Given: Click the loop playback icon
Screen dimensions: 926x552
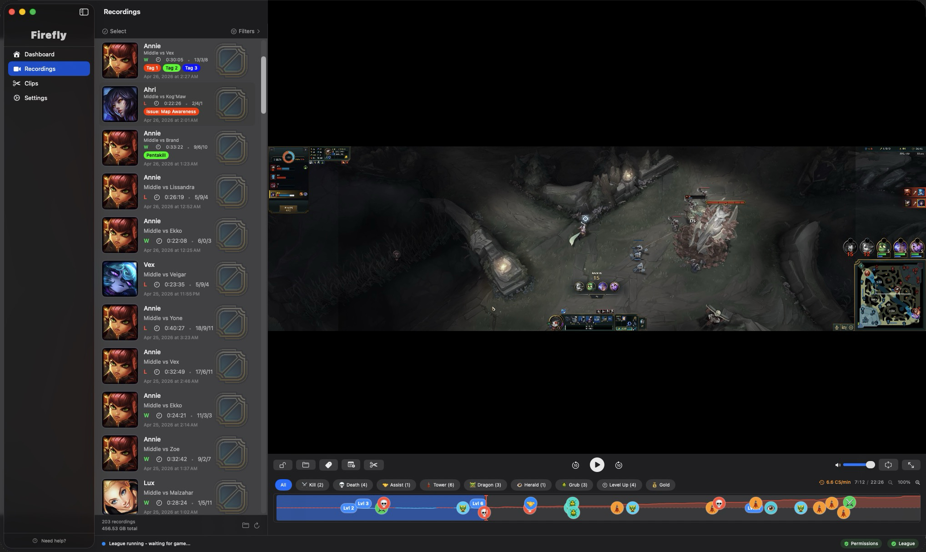Looking at the screenshot, I should (x=888, y=465).
